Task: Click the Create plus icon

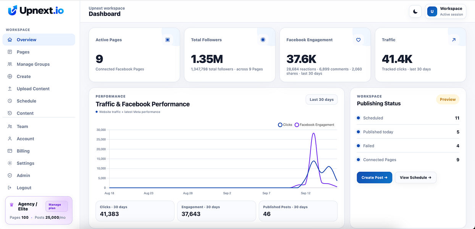Action: pyautogui.click(x=10, y=76)
